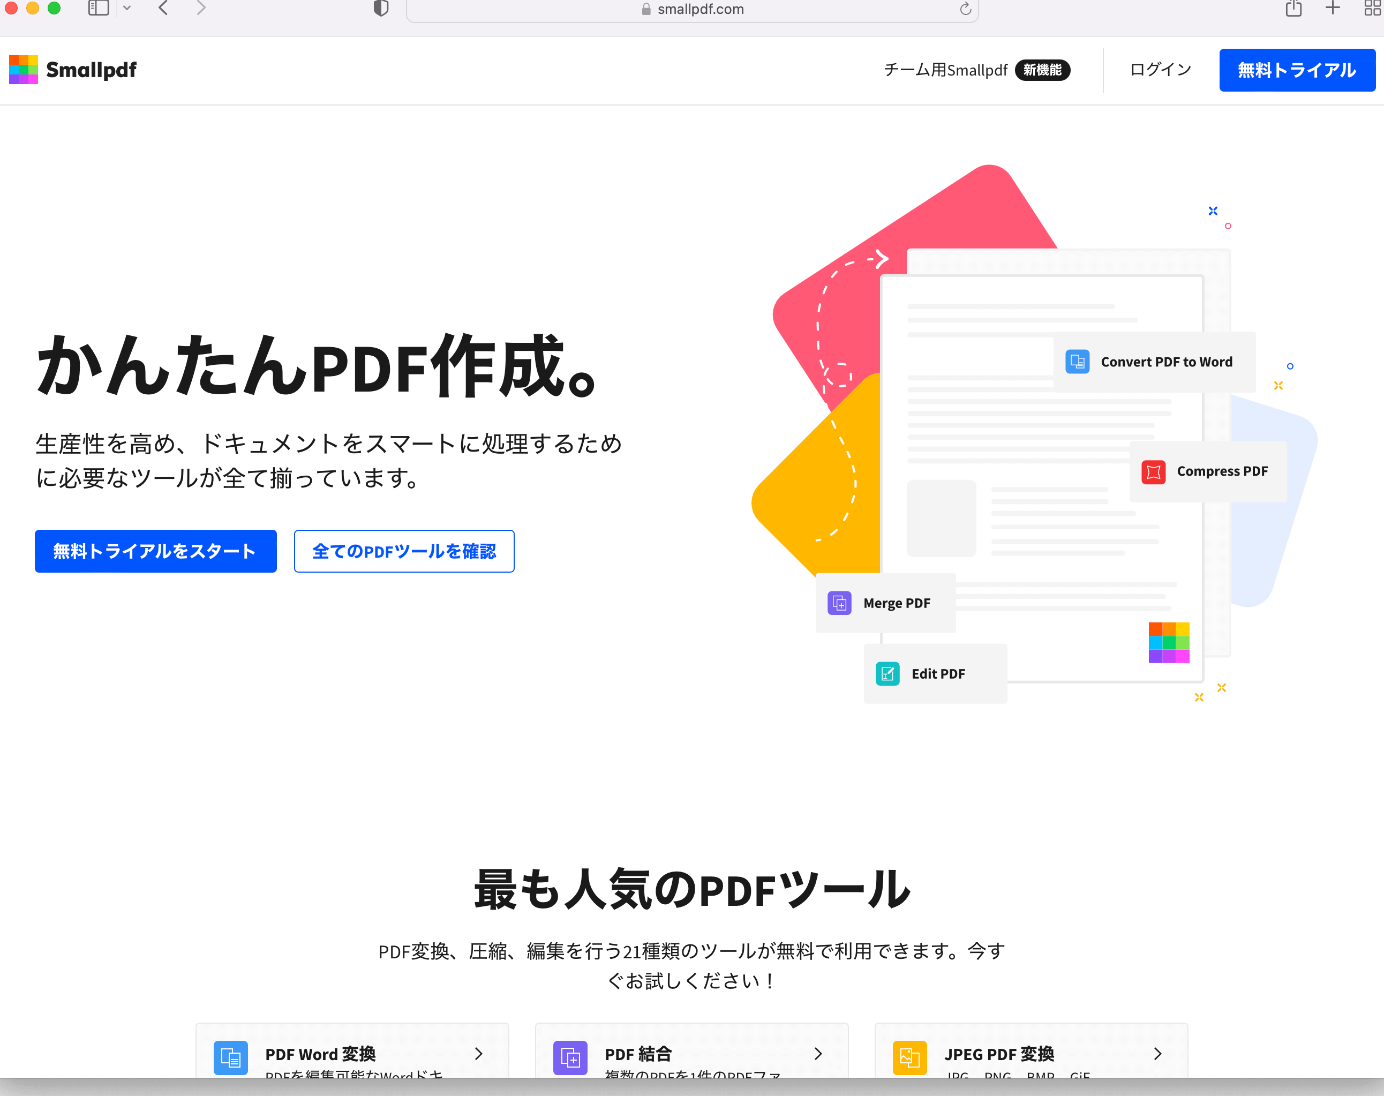Click 全てのPDFツールを確認 button
The height and width of the screenshot is (1096, 1384).
(404, 551)
